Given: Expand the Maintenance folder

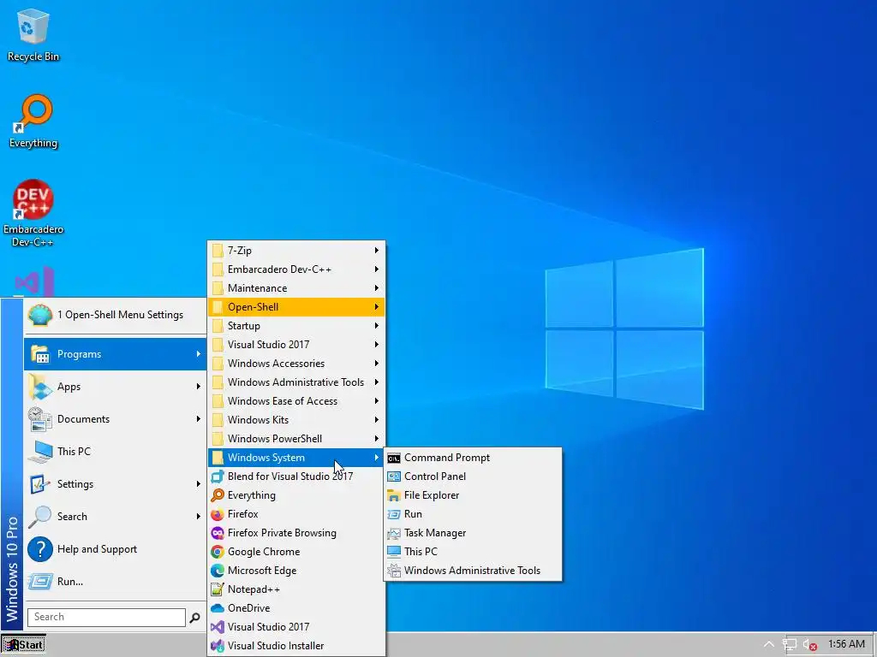Looking at the screenshot, I should tap(296, 288).
